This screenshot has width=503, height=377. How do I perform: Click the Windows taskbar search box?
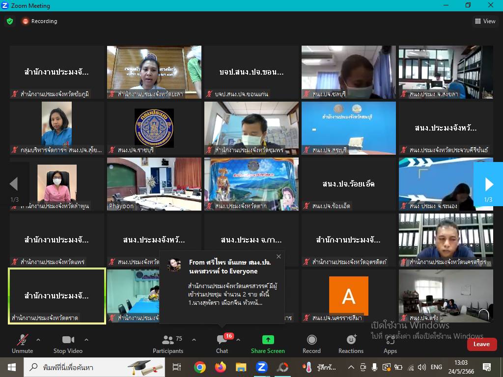coord(95,367)
